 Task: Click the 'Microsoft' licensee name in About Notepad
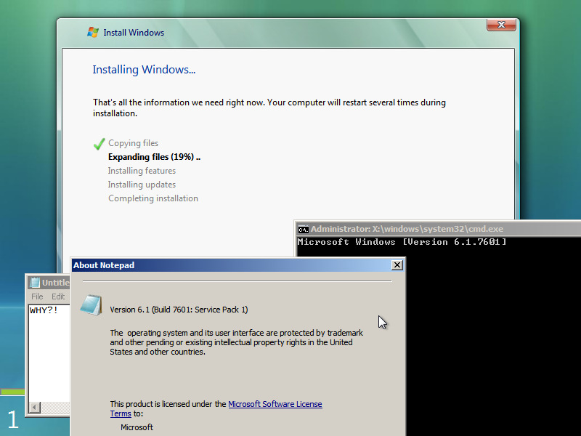137,427
